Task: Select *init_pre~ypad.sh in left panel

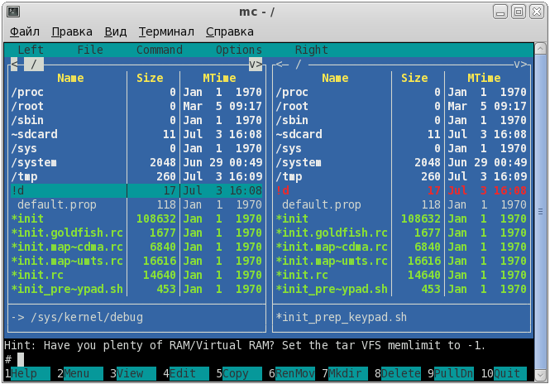Action: 136,289
